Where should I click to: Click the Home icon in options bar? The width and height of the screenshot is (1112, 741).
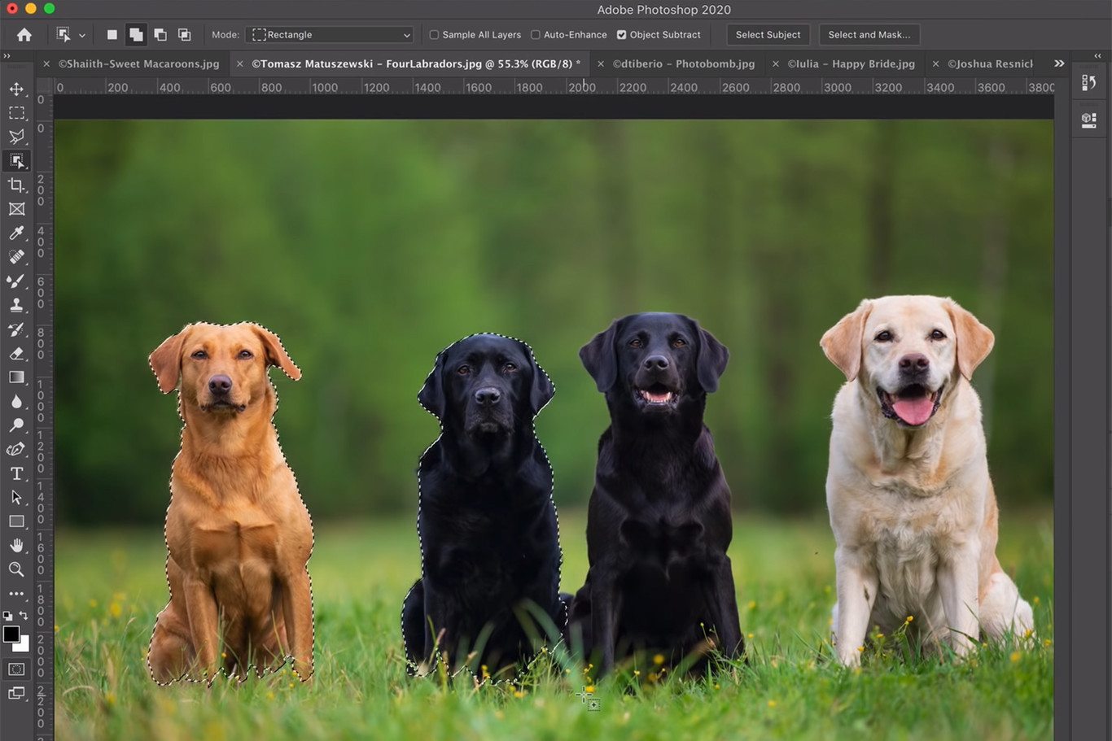click(24, 35)
